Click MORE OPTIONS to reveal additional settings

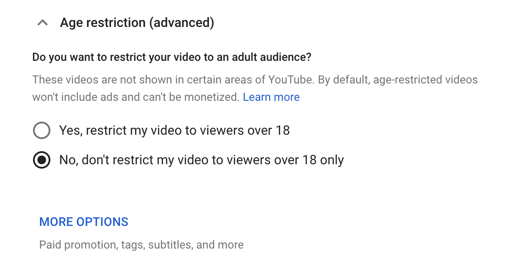coord(83,222)
